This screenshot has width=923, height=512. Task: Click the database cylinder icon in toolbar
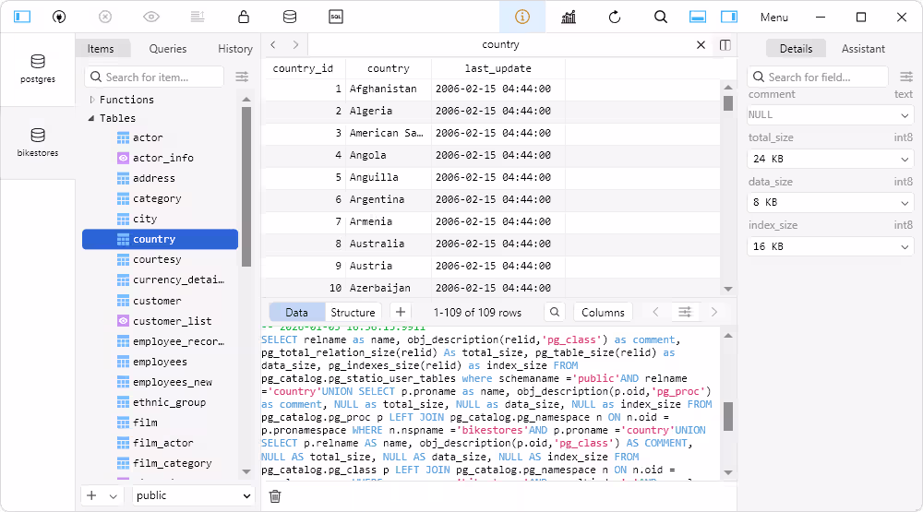pos(290,17)
